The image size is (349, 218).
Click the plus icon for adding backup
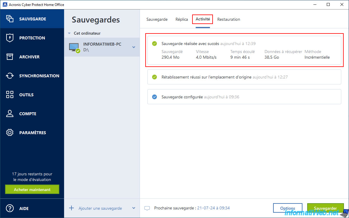tap(71, 208)
